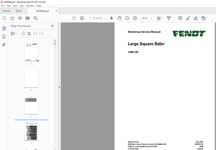The image size is (216, 150).
Task: Print the document using printer icon
Action: point(28,18)
